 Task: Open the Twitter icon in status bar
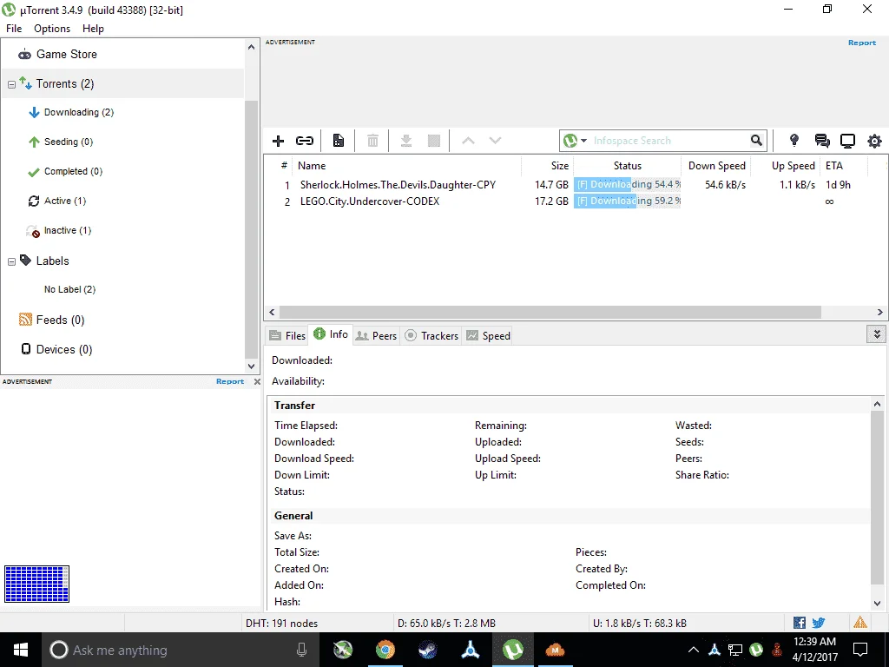tap(818, 623)
